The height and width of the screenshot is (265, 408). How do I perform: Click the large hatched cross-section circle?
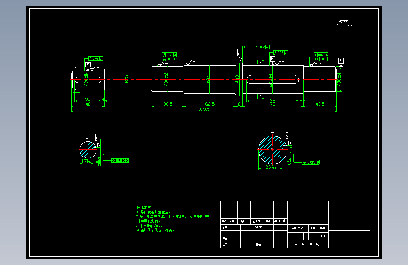point(272,150)
